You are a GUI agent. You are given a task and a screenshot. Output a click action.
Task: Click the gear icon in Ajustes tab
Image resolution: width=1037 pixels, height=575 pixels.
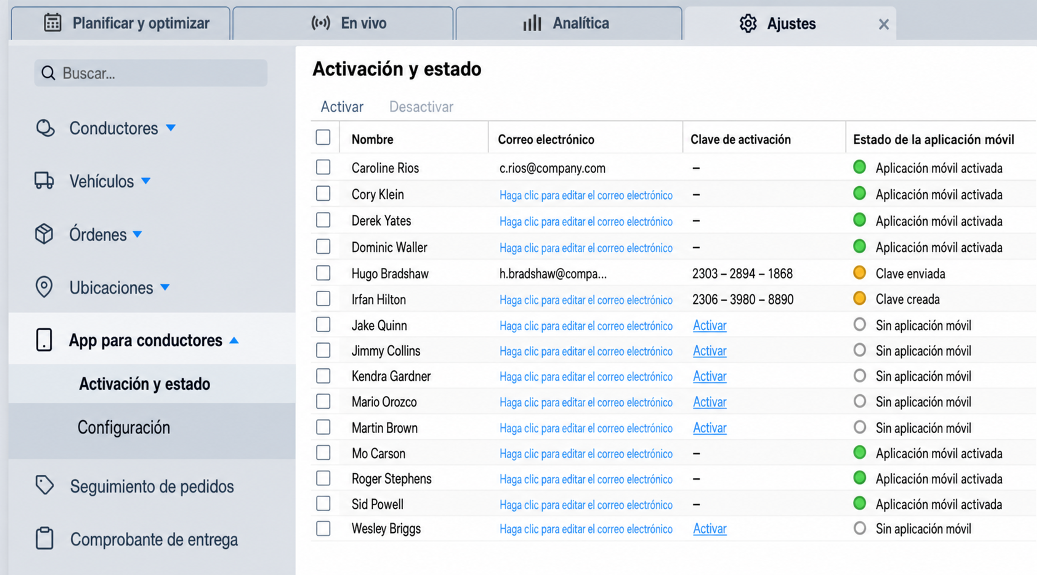click(748, 23)
